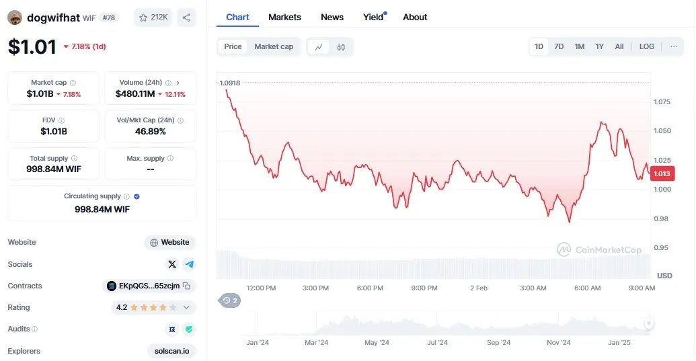The height and width of the screenshot is (361, 696).
Task: Click the 1.013 current price label
Action: (x=662, y=173)
